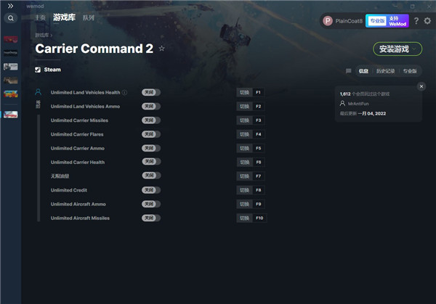Toggle Unlimited Carrier Ammo switch

151,148
